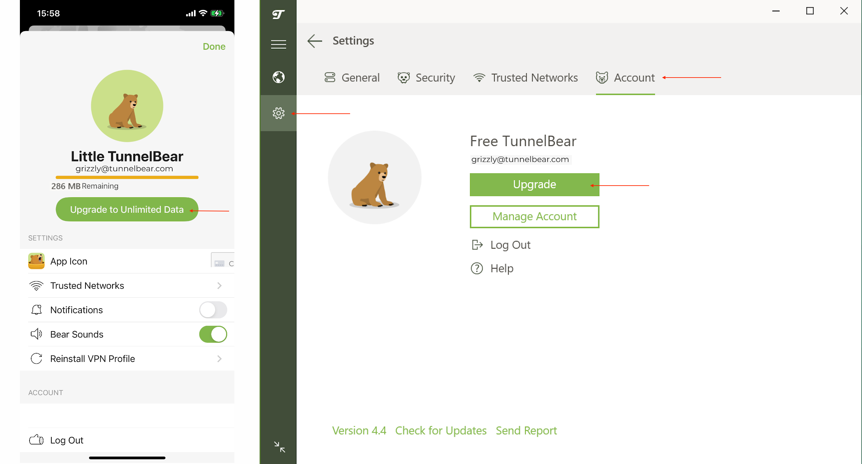Tap the Notifications bell icon
Viewport: 862px width, 464px height.
click(x=36, y=310)
